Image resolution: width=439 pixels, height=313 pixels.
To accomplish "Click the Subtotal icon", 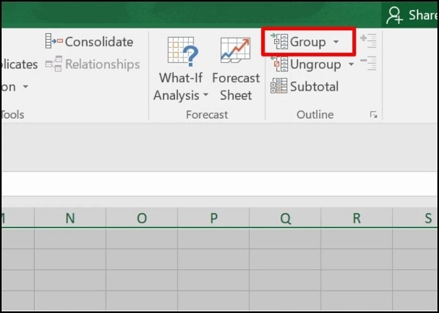I will (x=279, y=86).
